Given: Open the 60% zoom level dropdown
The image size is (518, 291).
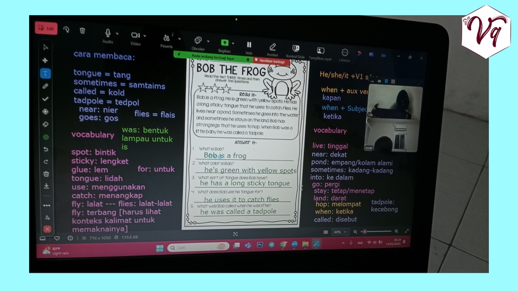Looking at the screenshot, I should pyautogui.click(x=340, y=232).
